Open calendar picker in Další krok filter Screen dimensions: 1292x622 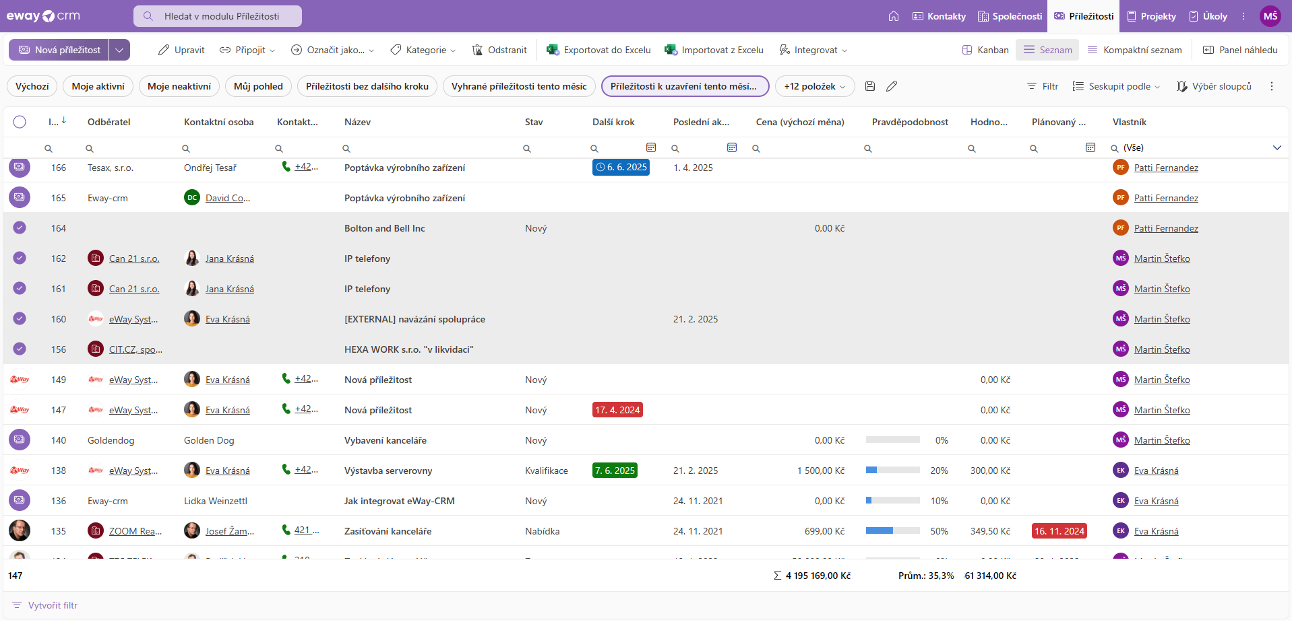coord(651,147)
